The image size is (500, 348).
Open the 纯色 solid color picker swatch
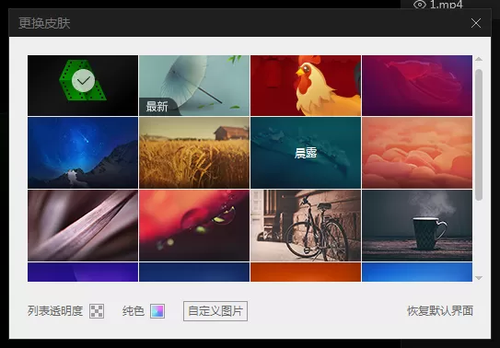coord(157,311)
